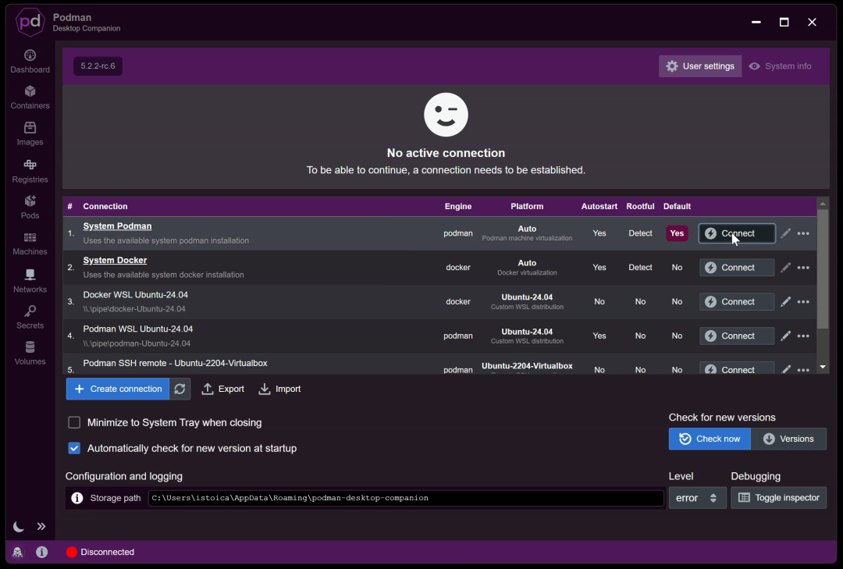Open more options for Docker WSL Ubuntu-24.04
843x569 pixels.
click(803, 302)
